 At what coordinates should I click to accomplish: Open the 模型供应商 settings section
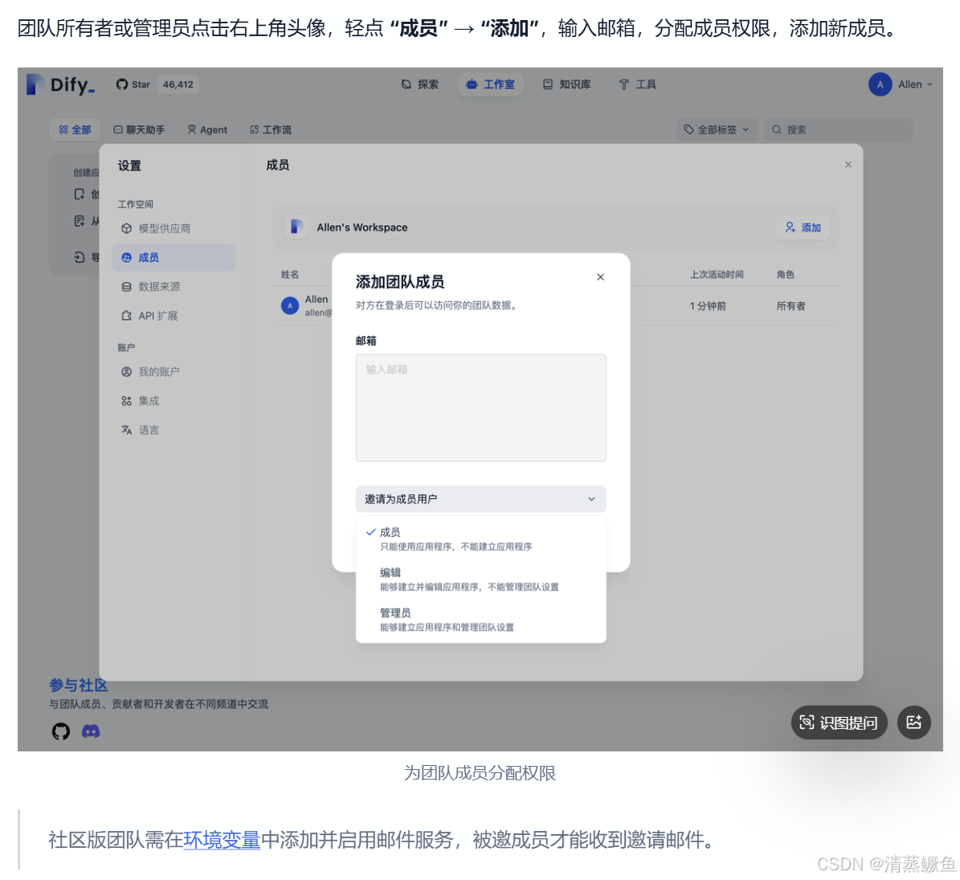pos(164,228)
